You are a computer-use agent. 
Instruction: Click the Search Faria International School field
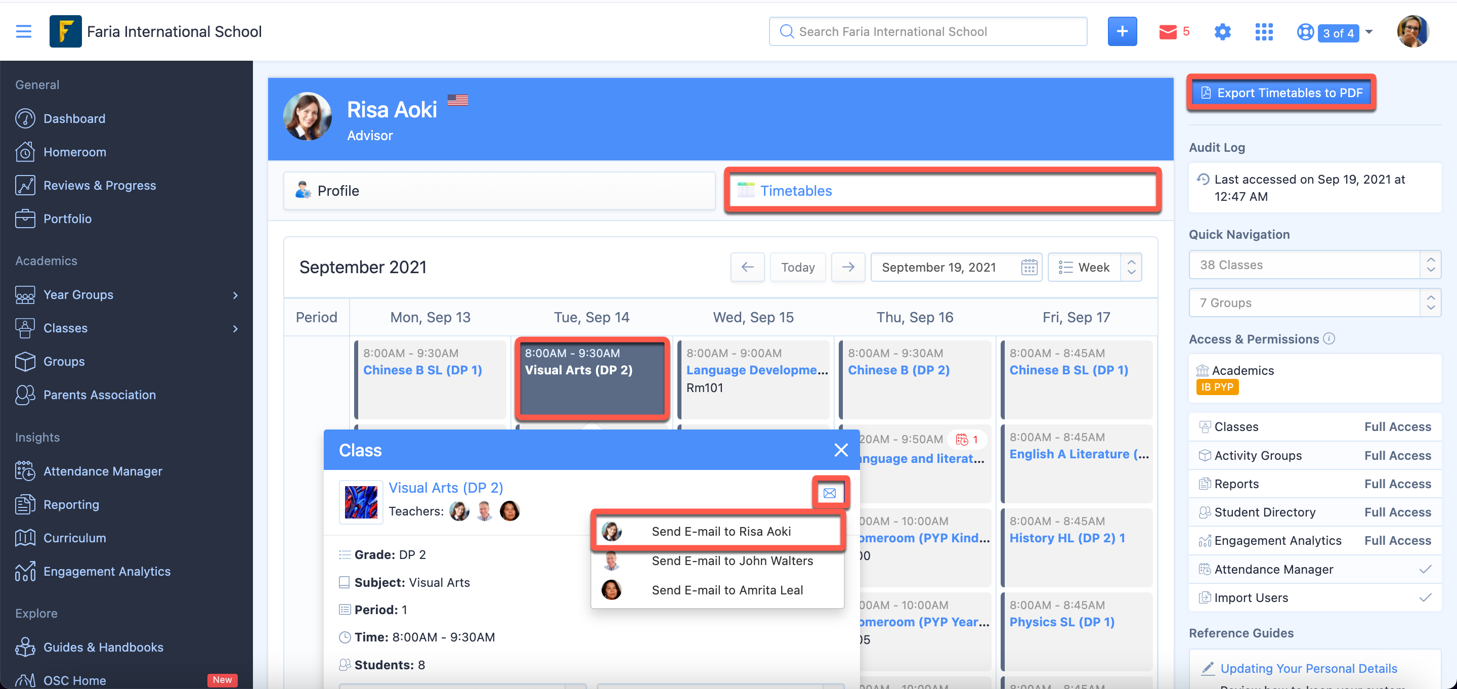point(928,32)
